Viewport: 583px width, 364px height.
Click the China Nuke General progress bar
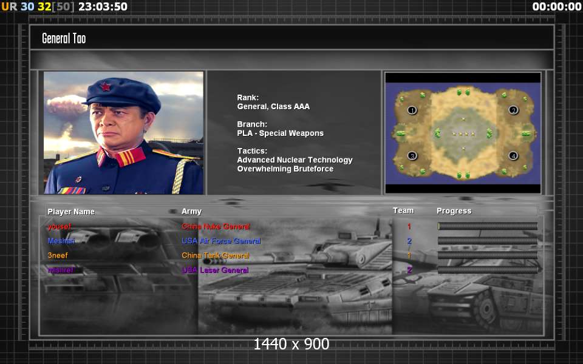(488, 226)
